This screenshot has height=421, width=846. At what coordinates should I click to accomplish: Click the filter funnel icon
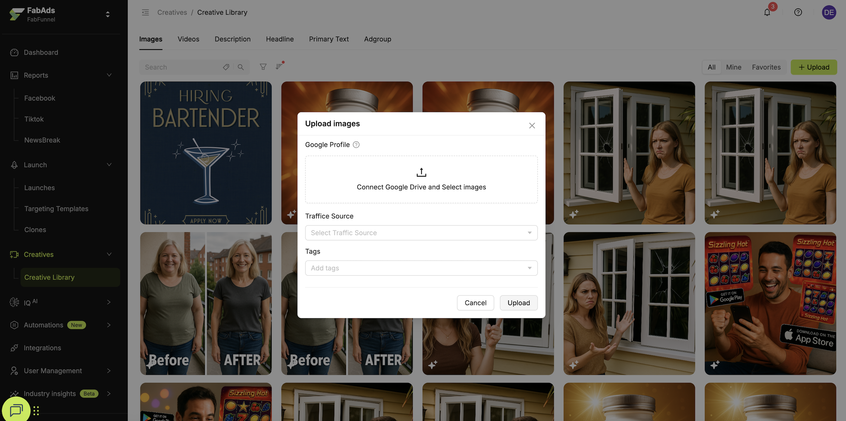[263, 67]
